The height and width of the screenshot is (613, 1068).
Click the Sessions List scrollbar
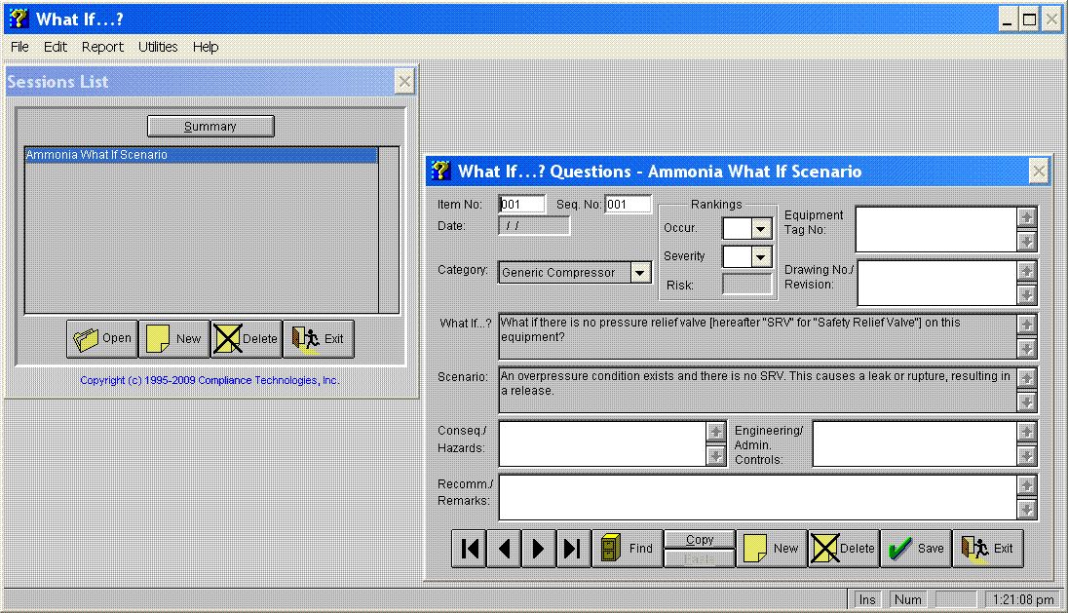(x=388, y=230)
